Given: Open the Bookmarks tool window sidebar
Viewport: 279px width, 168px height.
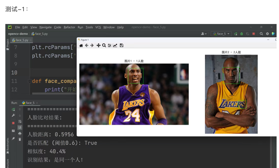Looking at the screenshot, I should (x=8, y=146).
